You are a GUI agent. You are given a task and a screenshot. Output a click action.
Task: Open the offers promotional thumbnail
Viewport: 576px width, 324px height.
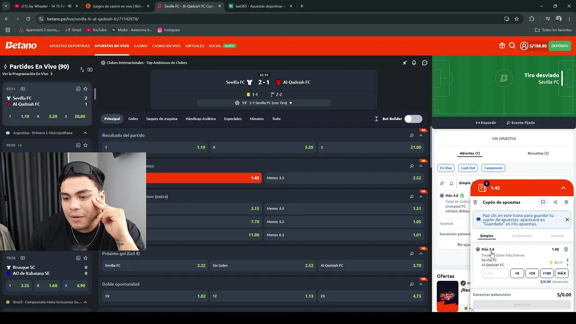point(447,296)
